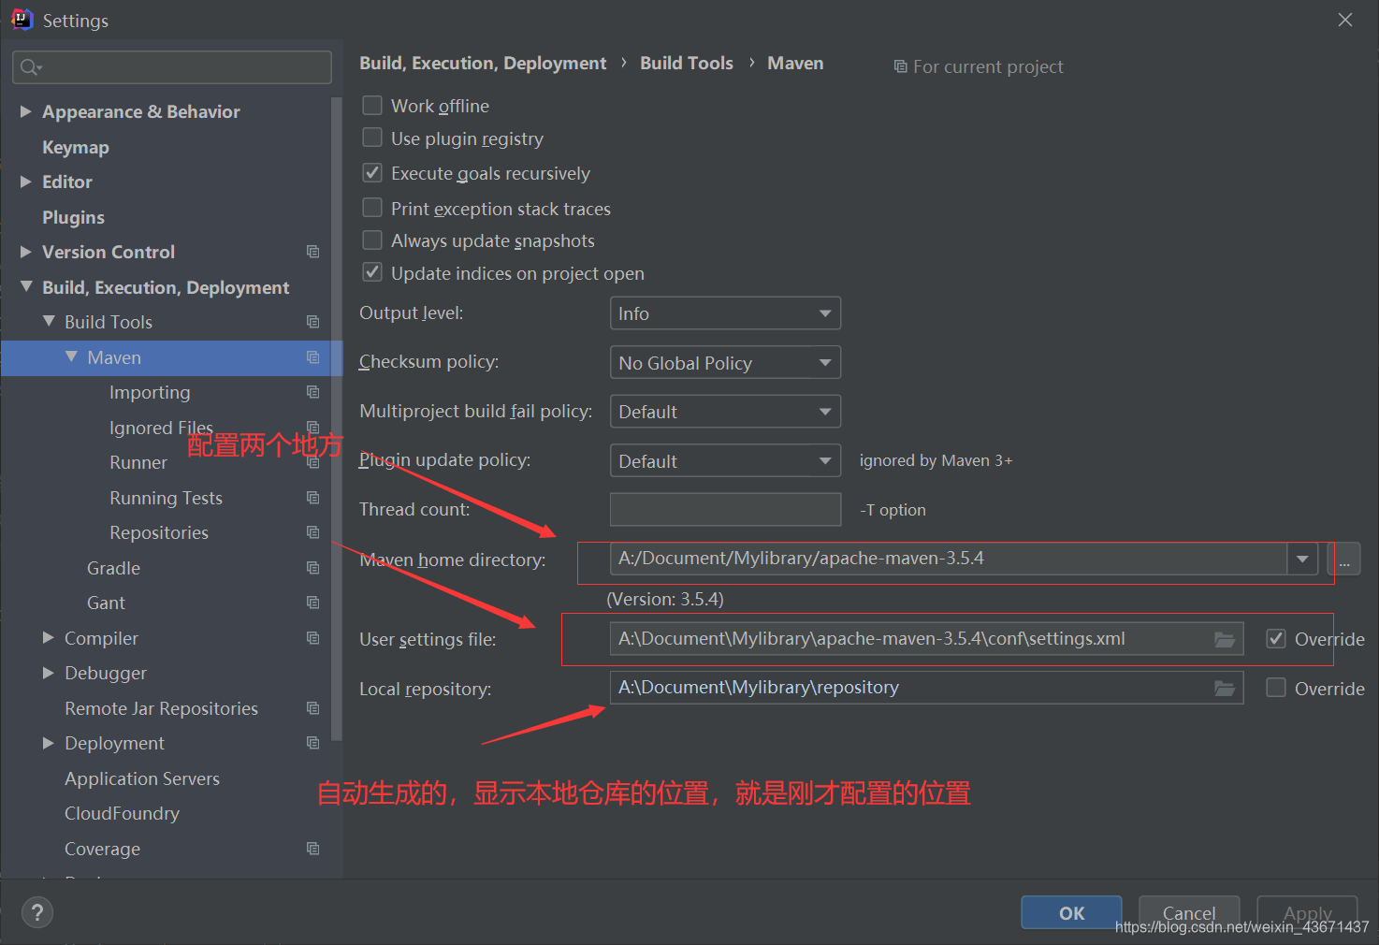Image resolution: width=1379 pixels, height=945 pixels.
Task: Expand Appearance & Behavior tree node
Action: (x=26, y=111)
